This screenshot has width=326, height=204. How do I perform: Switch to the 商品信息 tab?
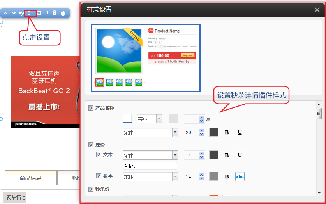(x=31, y=178)
